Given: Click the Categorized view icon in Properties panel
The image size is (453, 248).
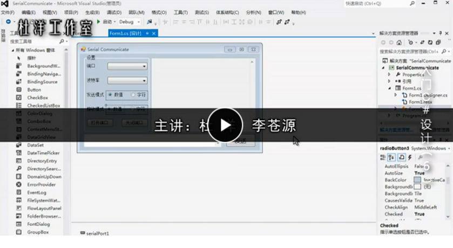Looking at the screenshot, I should click(383, 157).
